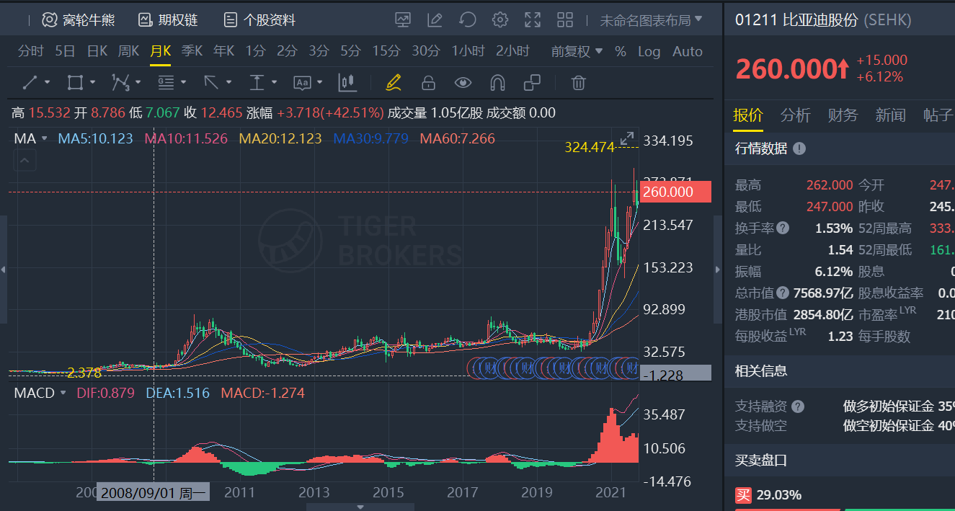Refresh the chart with the circular arrow icon
This screenshot has width=955, height=511.
click(468, 20)
